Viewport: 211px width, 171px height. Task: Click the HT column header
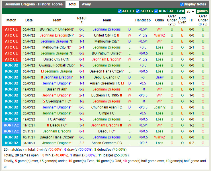coord(192,20)
